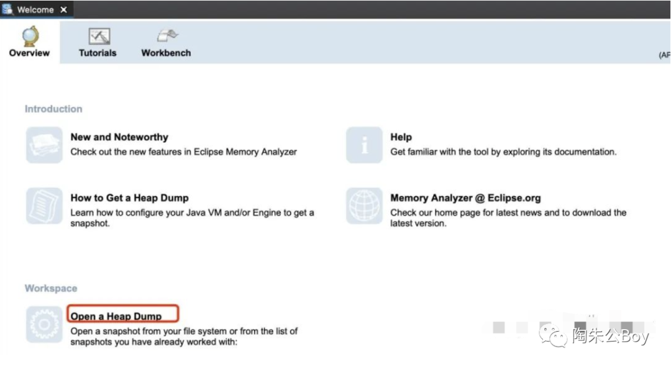
Task: Open the Help documentation link
Action: tap(401, 137)
